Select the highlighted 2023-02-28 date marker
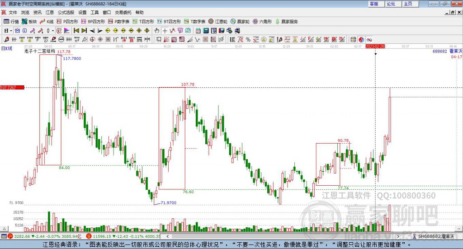This screenshot has height=249, width=463. pos(375,46)
